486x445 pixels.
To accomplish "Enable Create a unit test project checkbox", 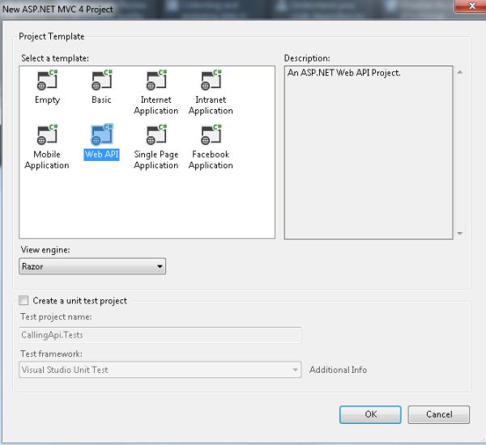I will click(x=23, y=300).
